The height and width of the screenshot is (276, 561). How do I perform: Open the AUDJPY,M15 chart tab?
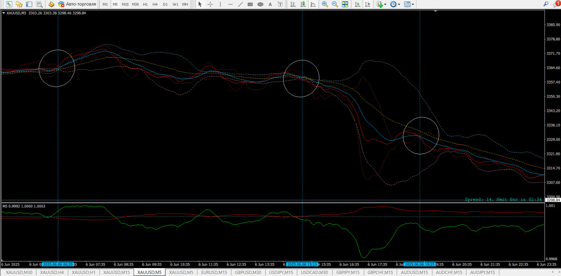coord(482,273)
